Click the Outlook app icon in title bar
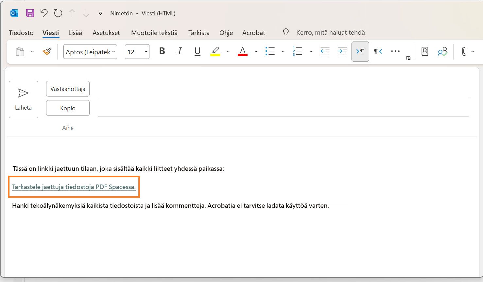This screenshot has height=282, width=483. pyautogui.click(x=14, y=13)
